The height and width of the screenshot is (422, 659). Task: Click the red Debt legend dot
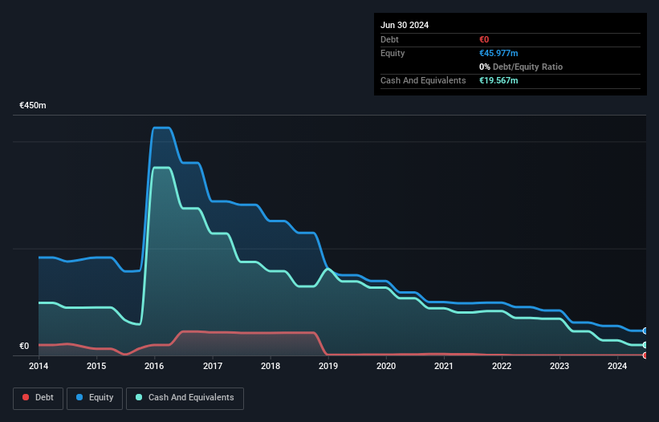coord(26,397)
